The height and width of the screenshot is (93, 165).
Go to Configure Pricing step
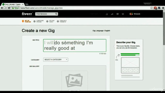point(39,21)
